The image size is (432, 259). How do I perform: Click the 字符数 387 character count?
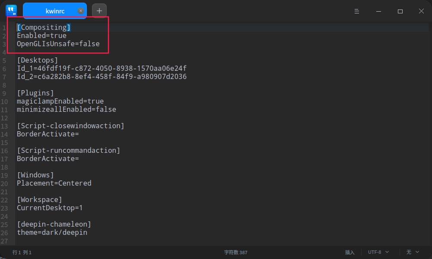235,252
